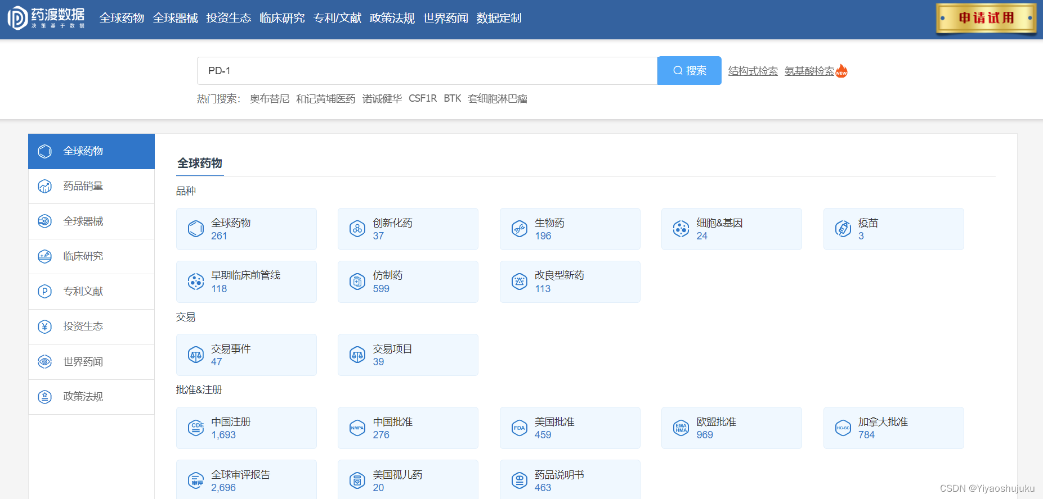This screenshot has height=499, width=1043.
Task: Click the 美国孤儿药 card icon
Action: pos(357,480)
